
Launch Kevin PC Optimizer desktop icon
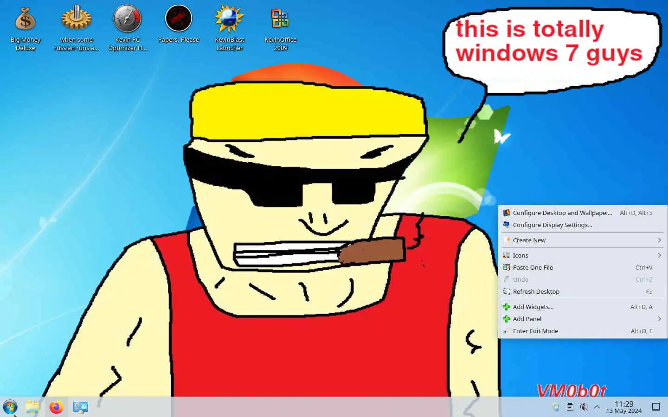coord(128,28)
